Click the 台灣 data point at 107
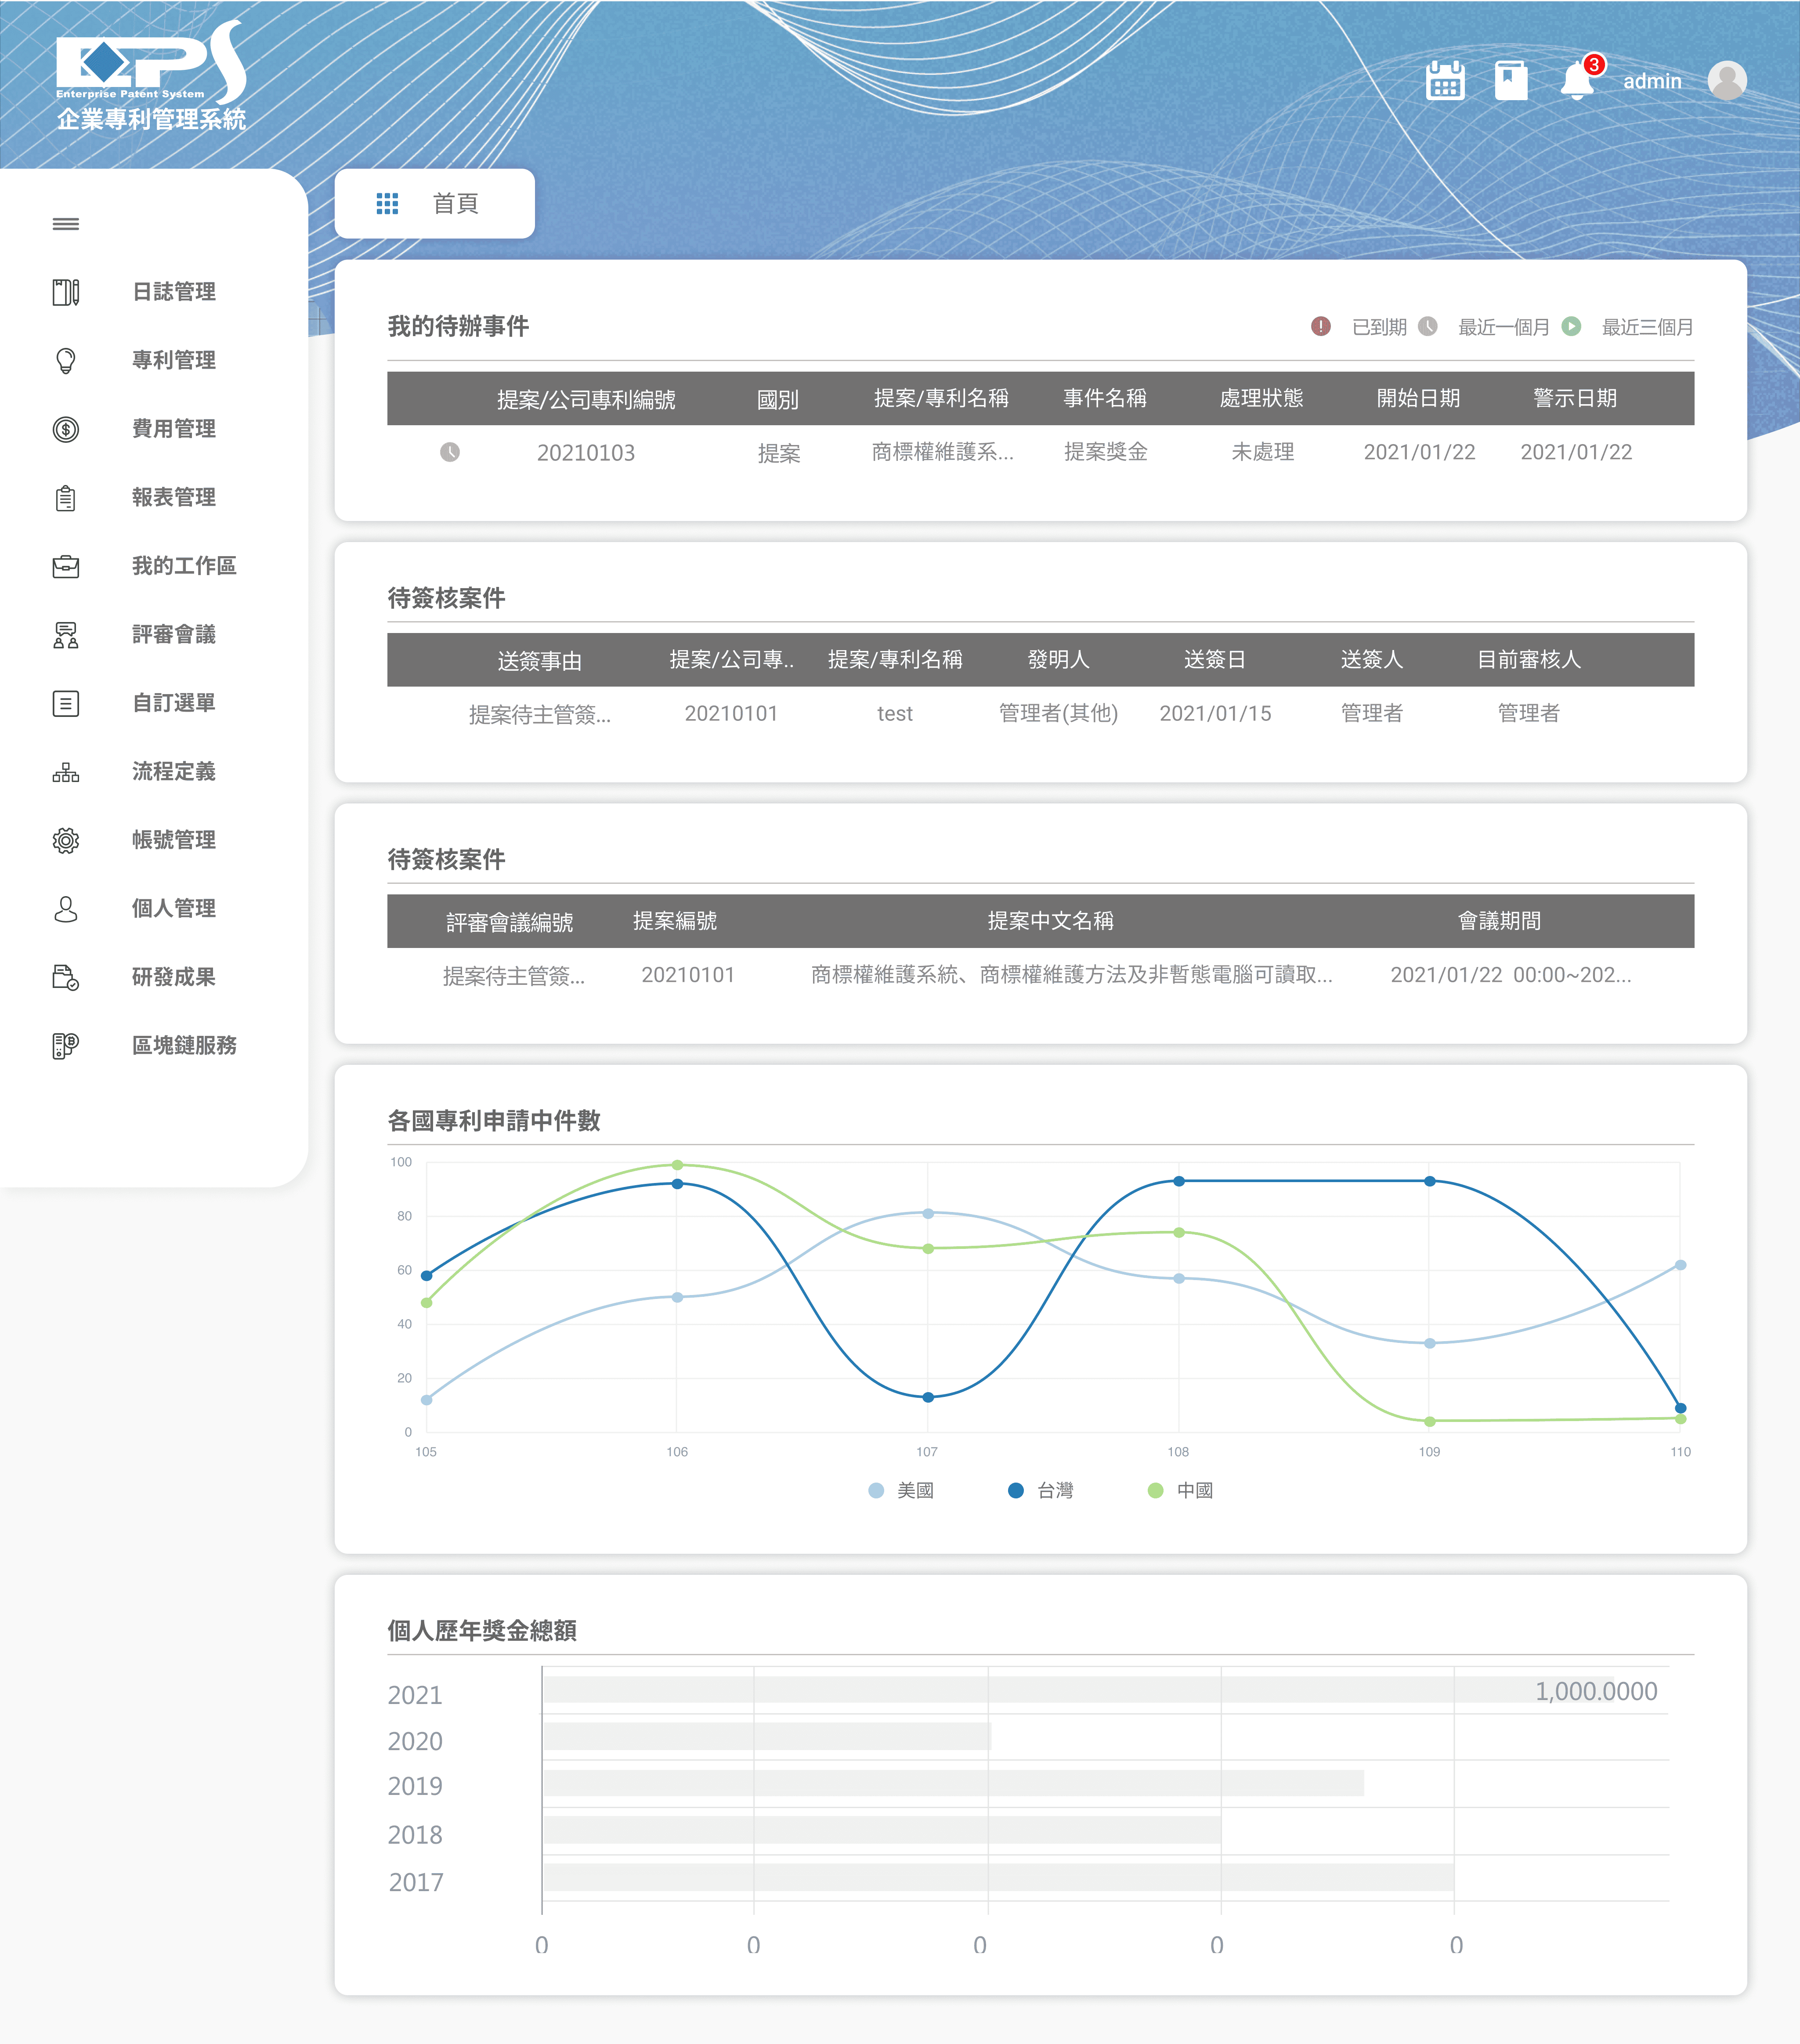Image resolution: width=1800 pixels, height=2044 pixels. click(x=928, y=1397)
